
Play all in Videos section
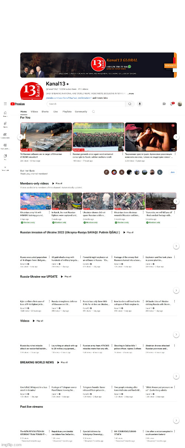click(x=38, y=321)
